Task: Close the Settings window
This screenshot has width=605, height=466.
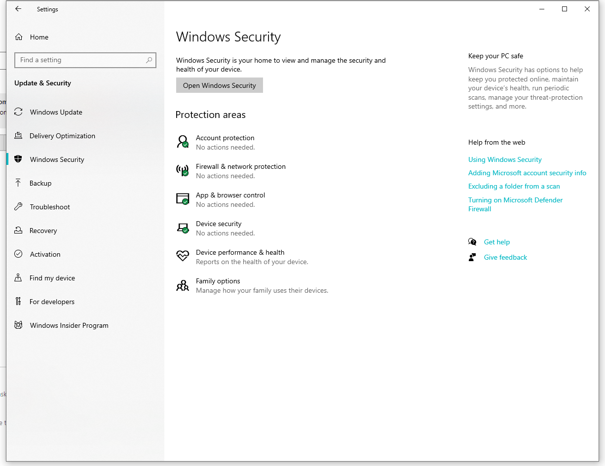Action: [587, 9]
